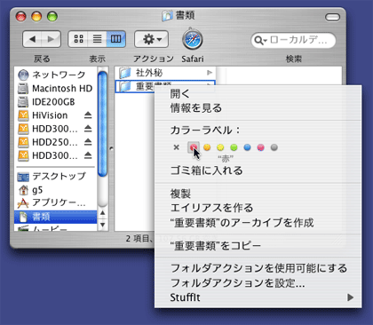The height and width of the screenshot is (325, 373).
Task: Click sidebar scroll up arrow
Action: point(102,213)
